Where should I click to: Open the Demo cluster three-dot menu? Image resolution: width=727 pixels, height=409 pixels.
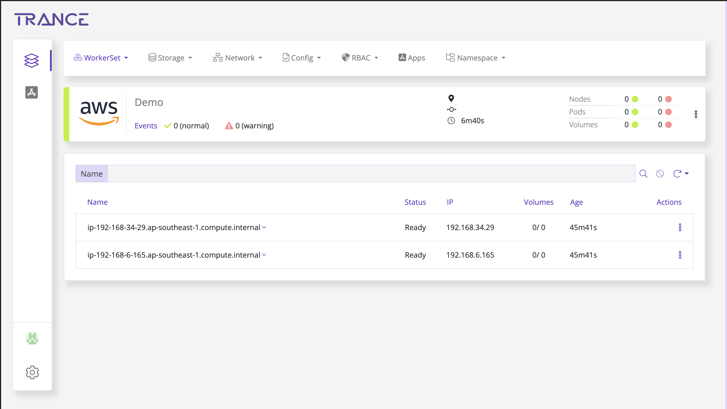pos(696,114)
